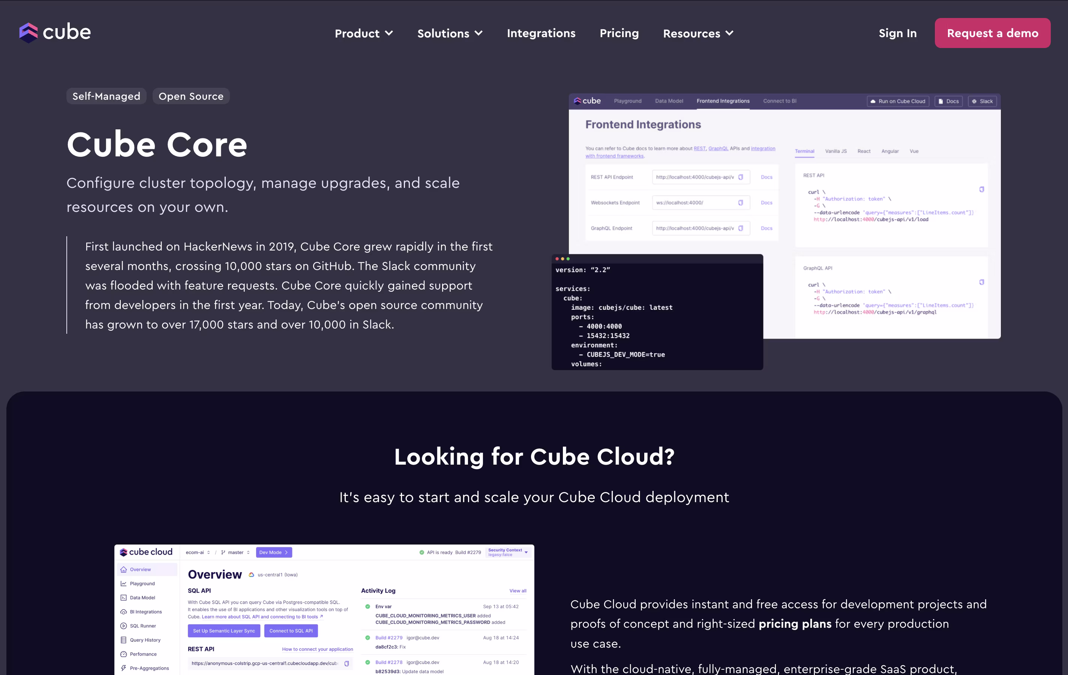The width and height of the screenshot is (1068, 675).
Task: Expand the Security Context dropdown
Action: 508,552
